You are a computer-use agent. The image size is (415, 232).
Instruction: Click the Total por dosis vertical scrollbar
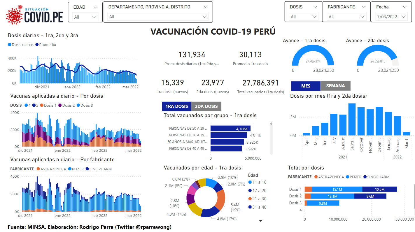click(414, 196)
